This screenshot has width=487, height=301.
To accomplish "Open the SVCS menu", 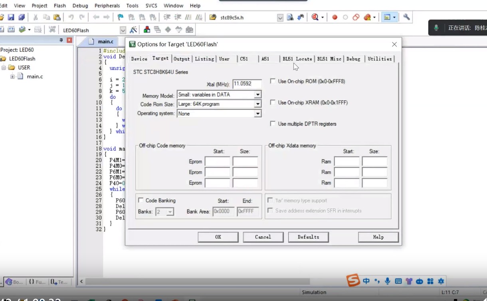I will click(x=151, y=6).
